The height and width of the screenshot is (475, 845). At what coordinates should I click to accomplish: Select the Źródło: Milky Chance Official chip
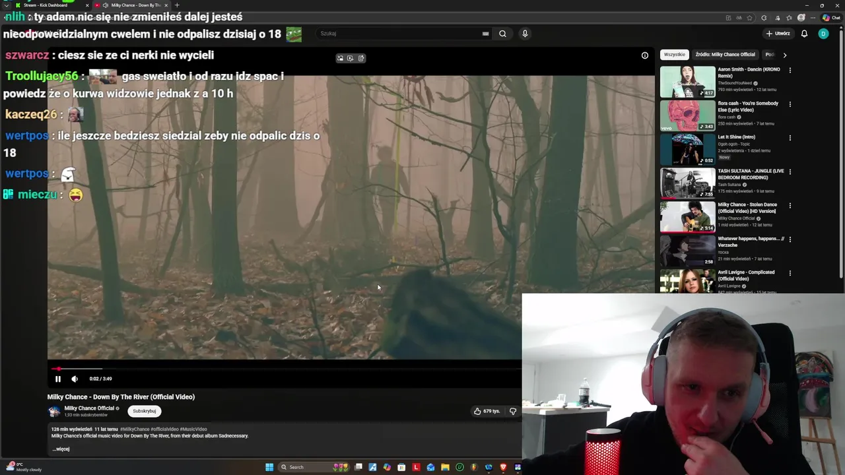tap(725, 55)
